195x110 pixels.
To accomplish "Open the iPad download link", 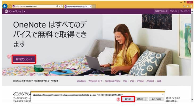I will point(132,81).
